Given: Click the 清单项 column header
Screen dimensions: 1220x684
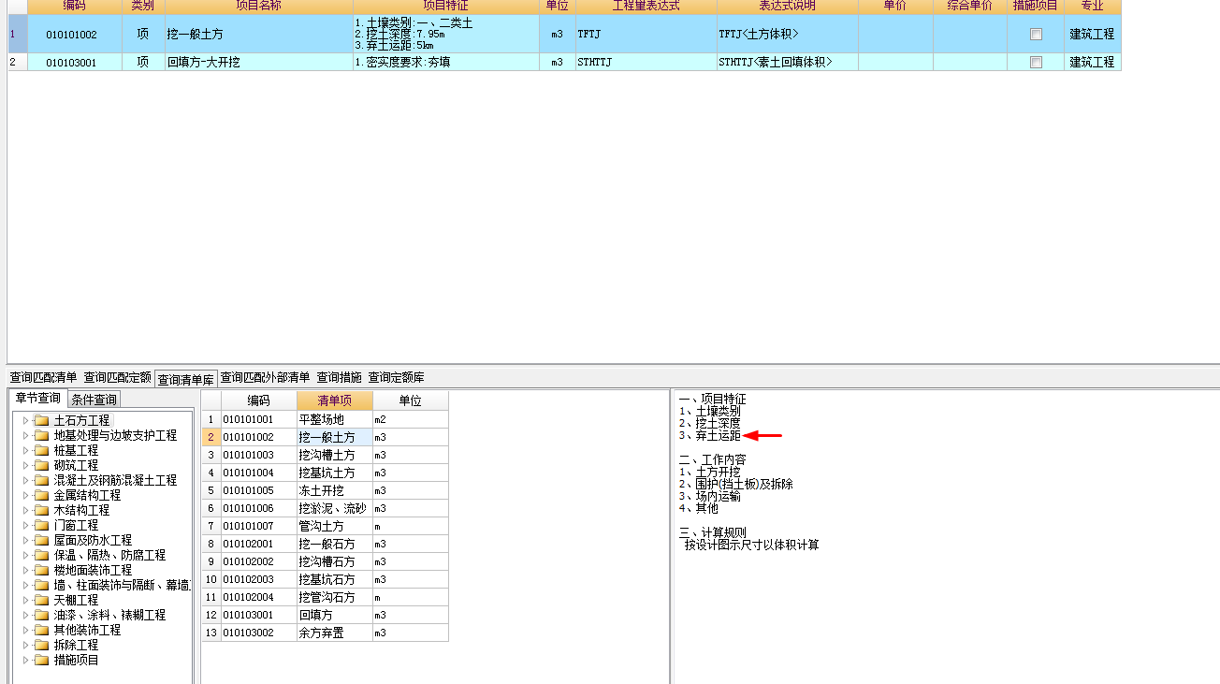Looking at the screenshot, I should tap(334, 400).
